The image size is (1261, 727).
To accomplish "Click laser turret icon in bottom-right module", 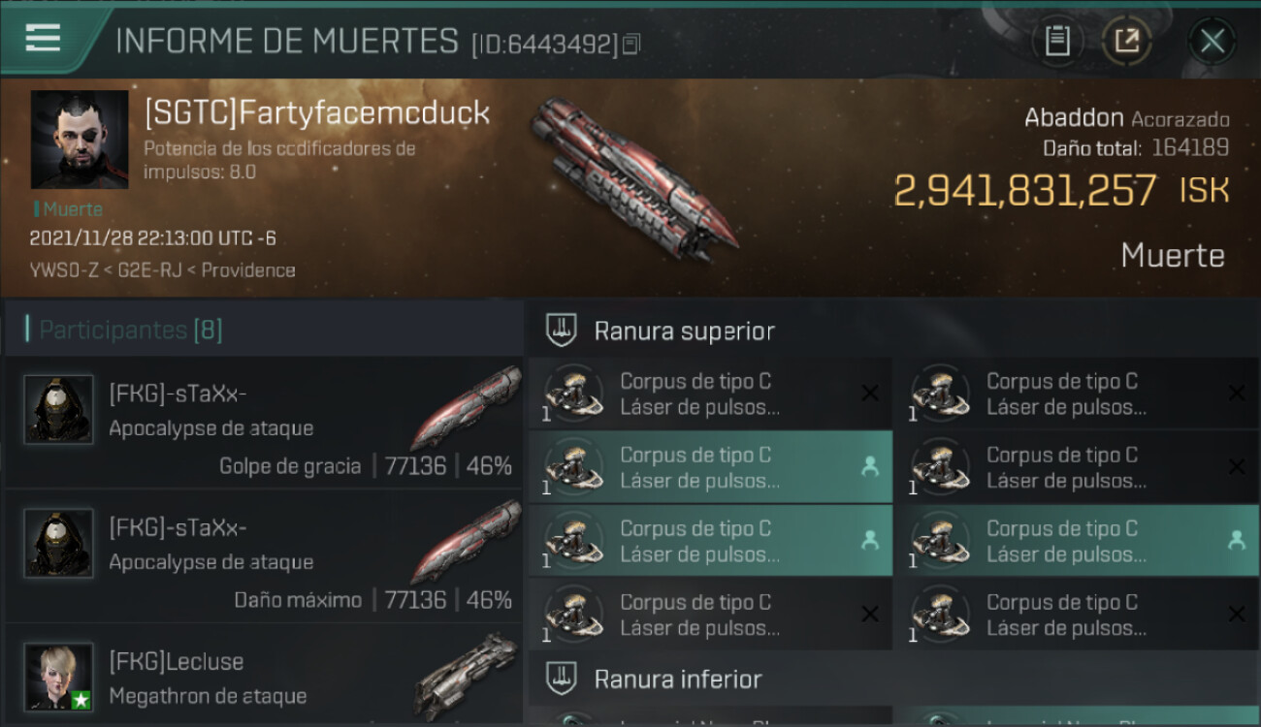I will pyautogui.click(x=939, y=614).
